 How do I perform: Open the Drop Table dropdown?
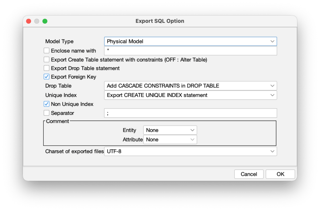(190, 86)
